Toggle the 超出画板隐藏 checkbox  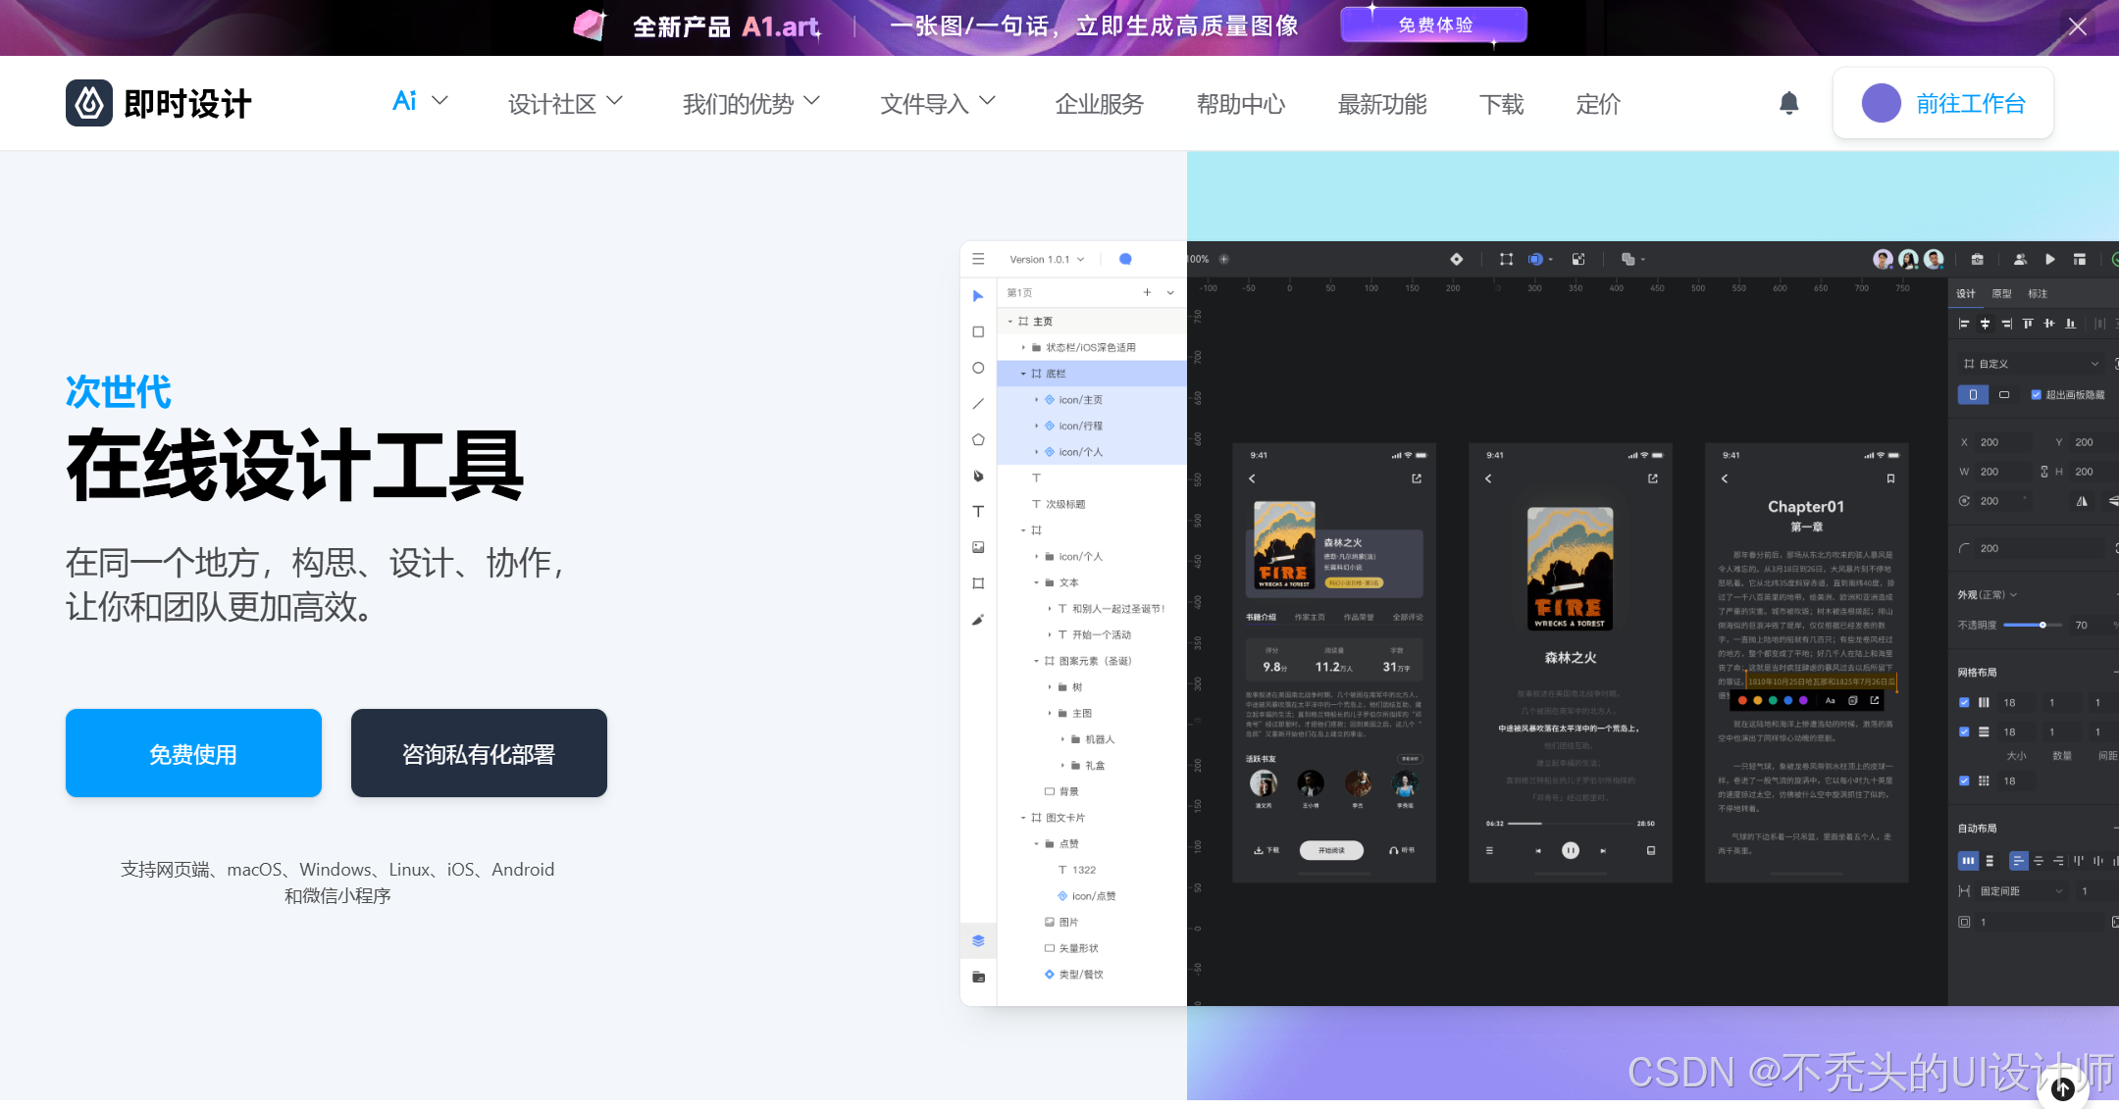point(2036,394)
